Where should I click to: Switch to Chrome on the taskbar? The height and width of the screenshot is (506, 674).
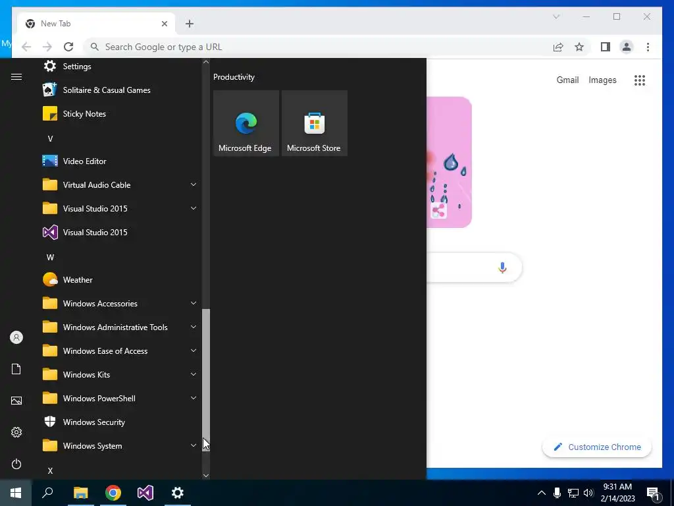pos(113,493)
